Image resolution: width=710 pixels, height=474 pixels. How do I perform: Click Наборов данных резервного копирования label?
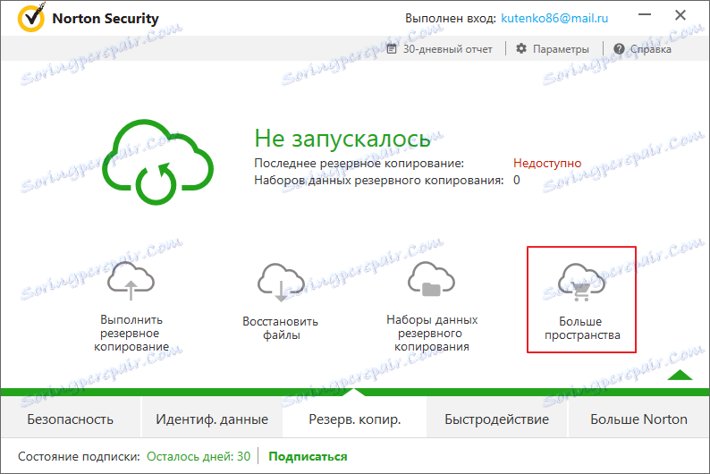(x=379, y=180)
